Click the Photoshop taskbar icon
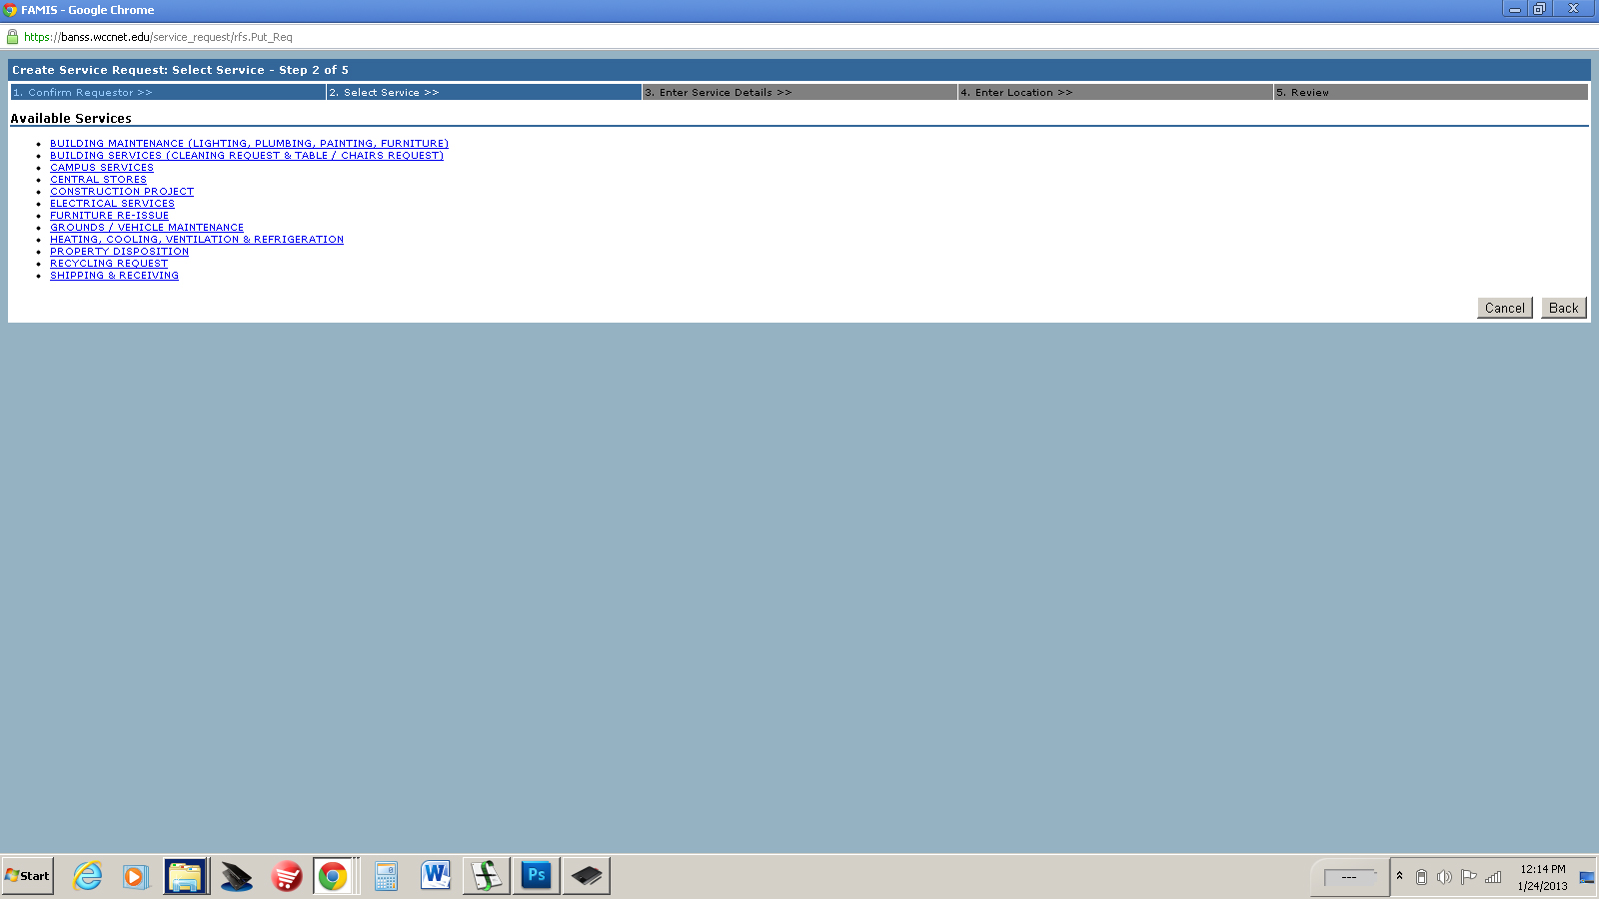 [537, 876]
